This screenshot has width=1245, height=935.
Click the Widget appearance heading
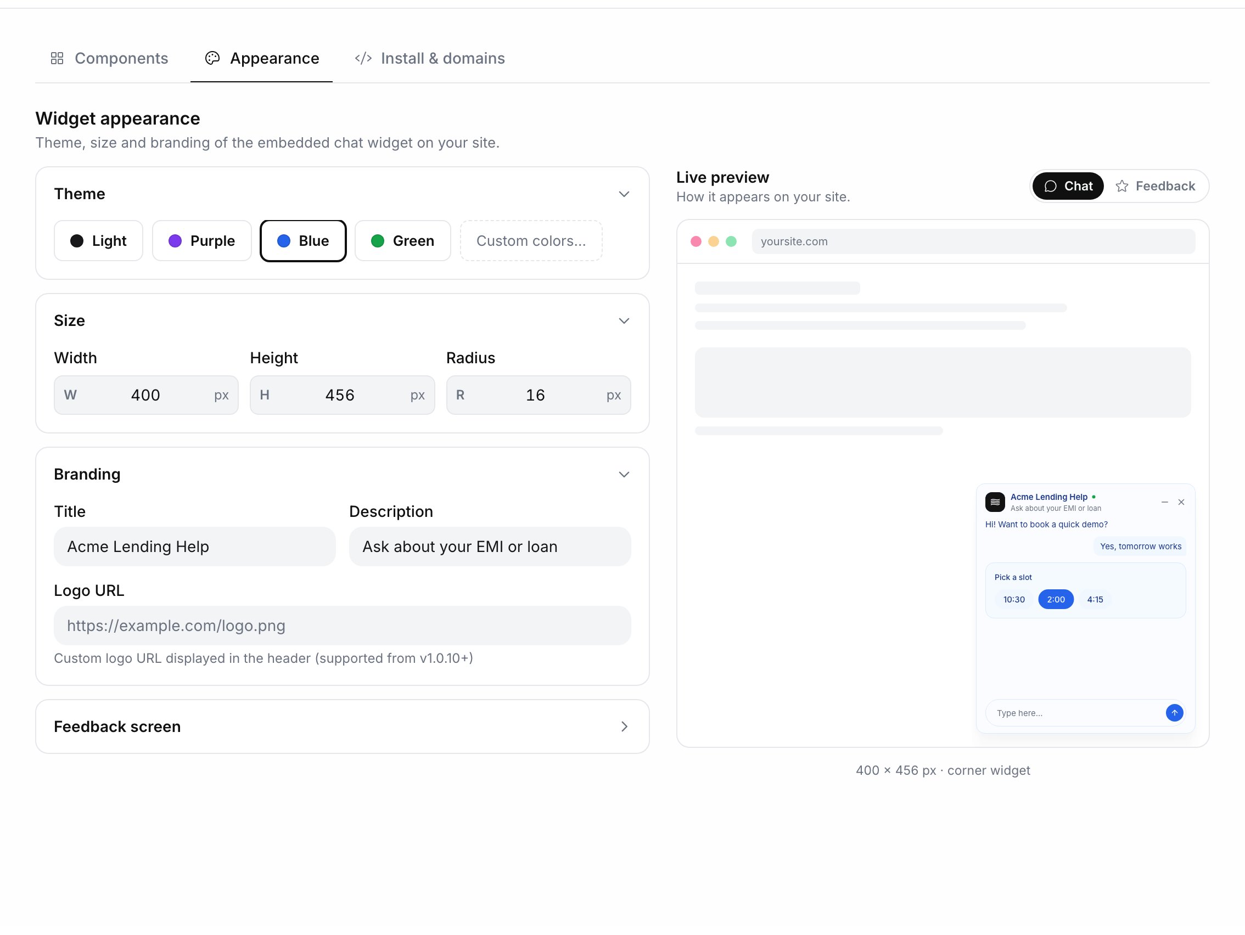click(117, 119)
